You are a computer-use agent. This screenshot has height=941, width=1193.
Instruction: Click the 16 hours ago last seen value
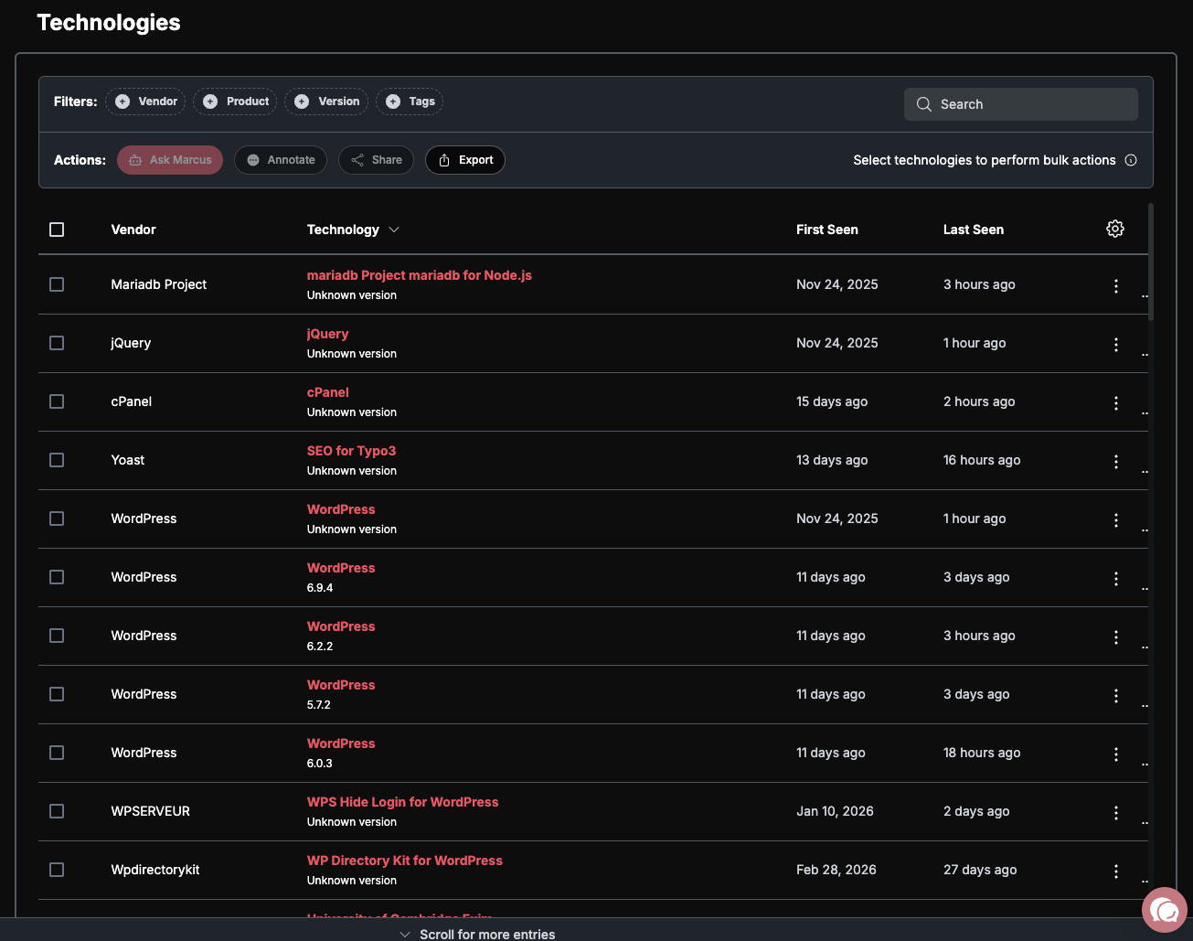pyautogui.click(x=982, y=460)
